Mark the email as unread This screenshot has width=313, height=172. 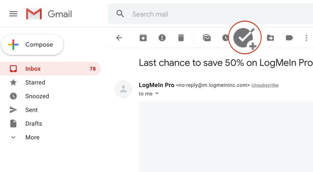tap(207, 38)
